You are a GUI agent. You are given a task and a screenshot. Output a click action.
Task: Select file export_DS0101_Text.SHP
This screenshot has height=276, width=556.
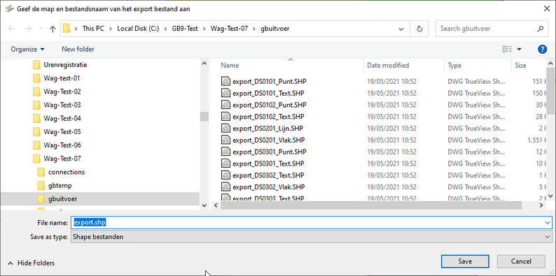tap(268, 93)
